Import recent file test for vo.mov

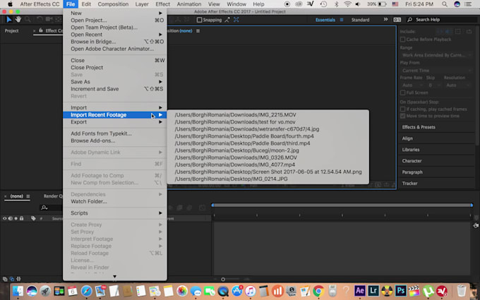[x=268, y=122]
